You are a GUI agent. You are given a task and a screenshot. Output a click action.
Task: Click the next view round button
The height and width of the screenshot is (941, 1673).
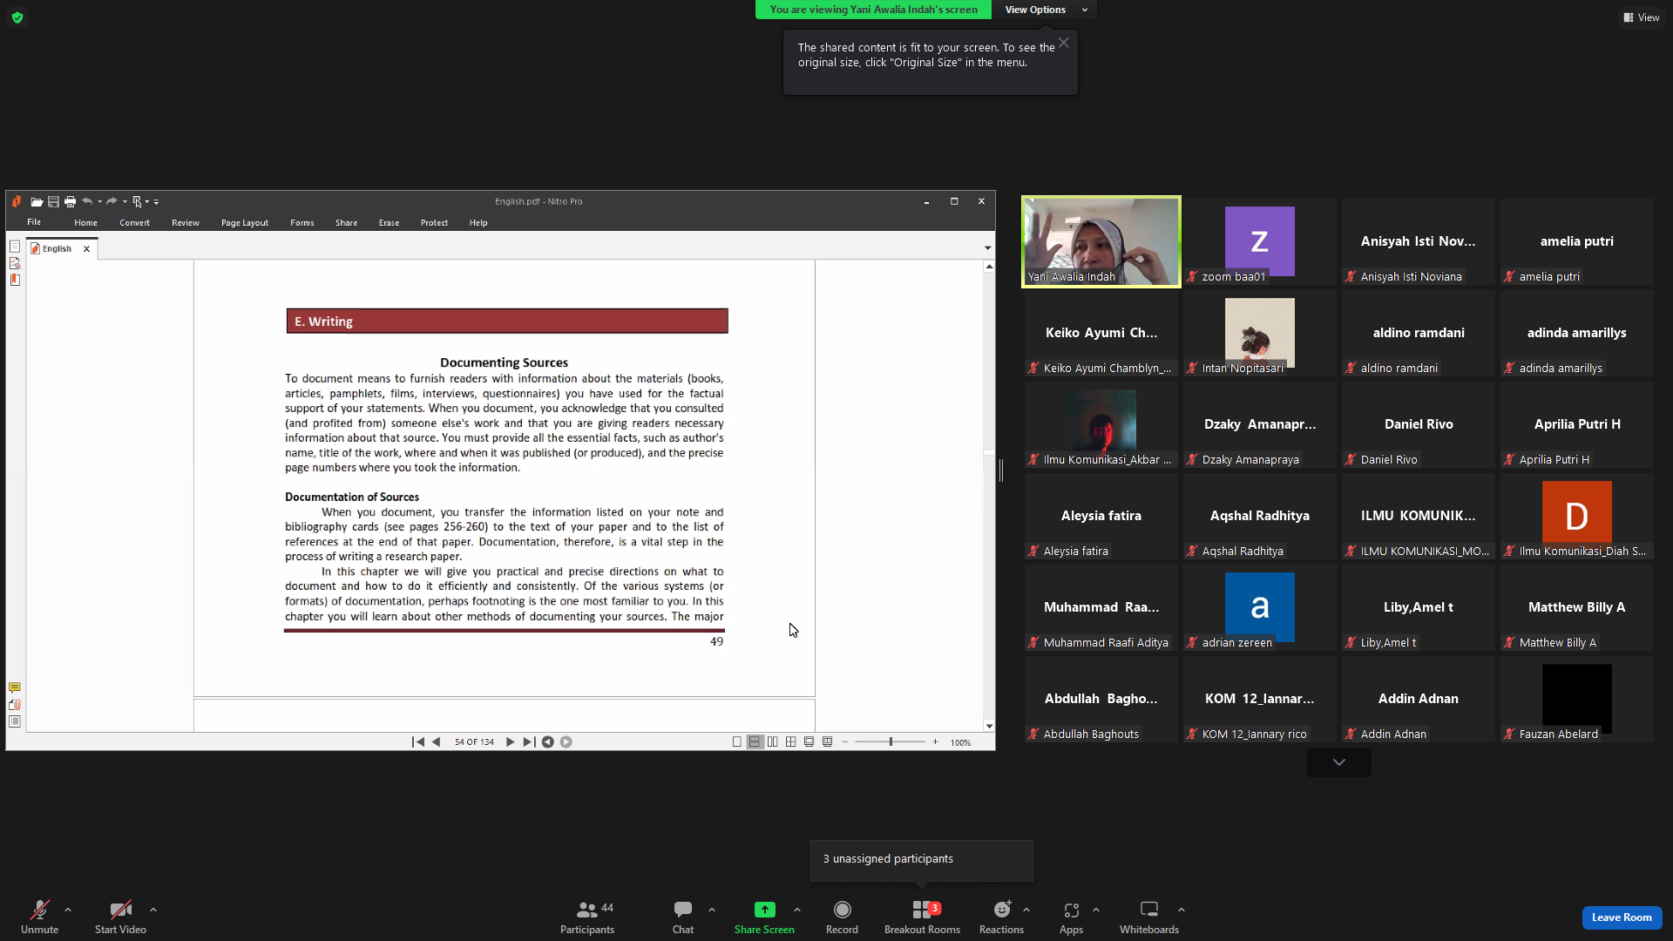click(566, 742)
